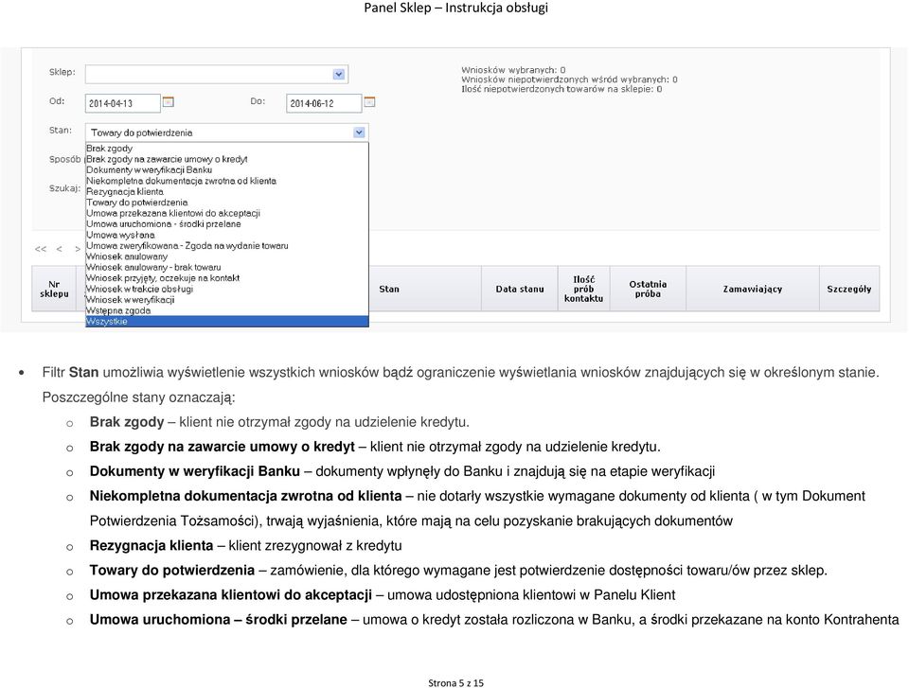
Task: Pick 'Umowa uruchomiona - środki przelane'
Action: (x=226, y=223)
